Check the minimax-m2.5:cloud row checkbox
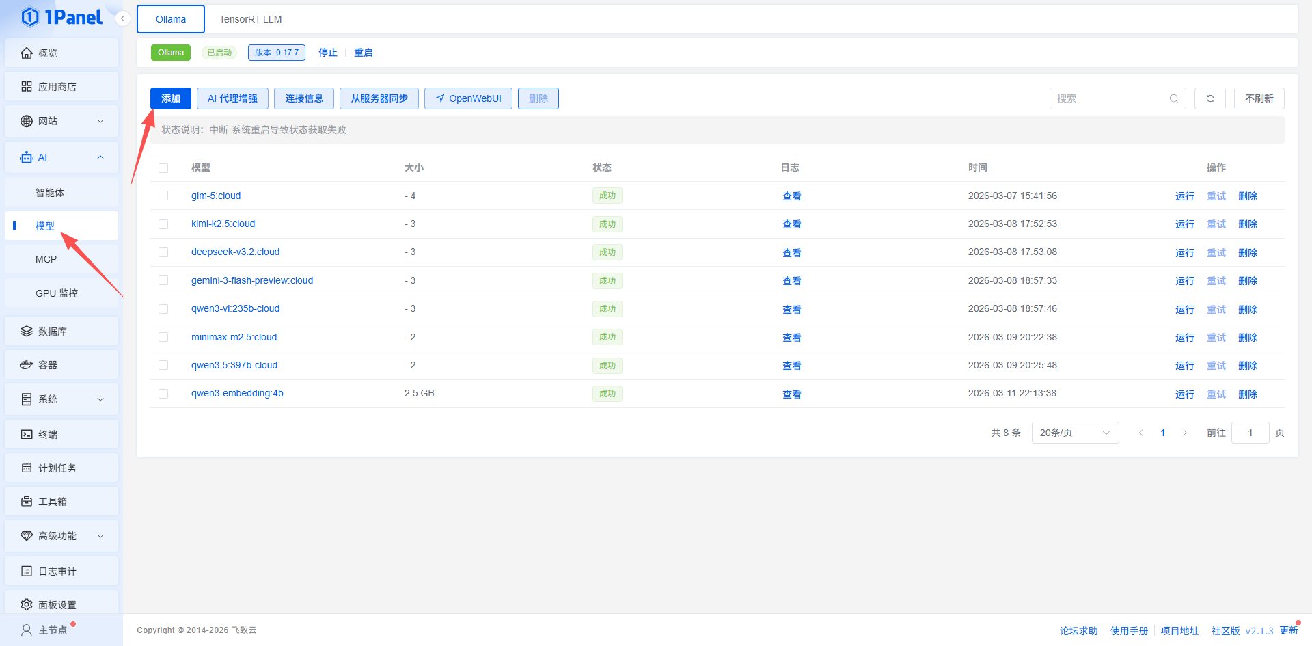Screen dimensions: 1312x646 pos(163,337)
